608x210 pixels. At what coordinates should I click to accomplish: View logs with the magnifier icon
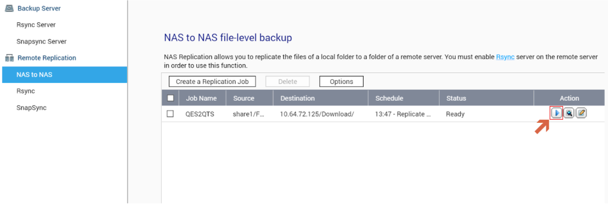[569, 113]
